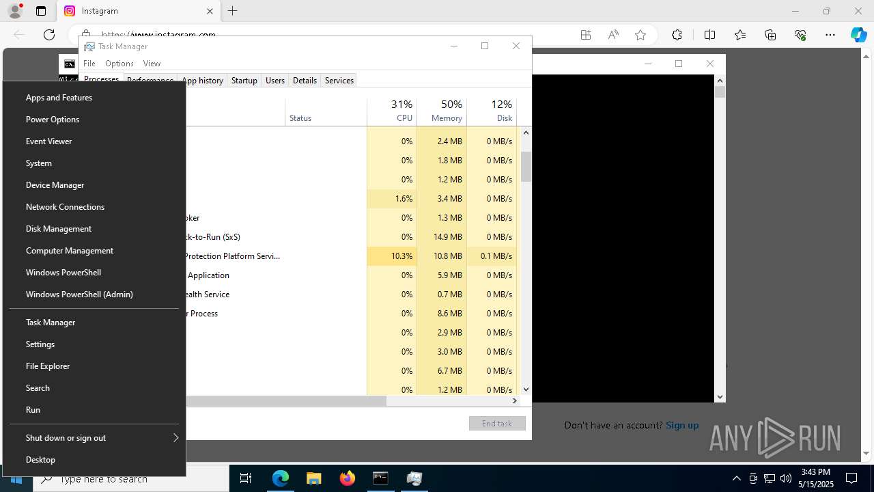
Task: Open Command Prompt taskbar icon
Action: 380,479
